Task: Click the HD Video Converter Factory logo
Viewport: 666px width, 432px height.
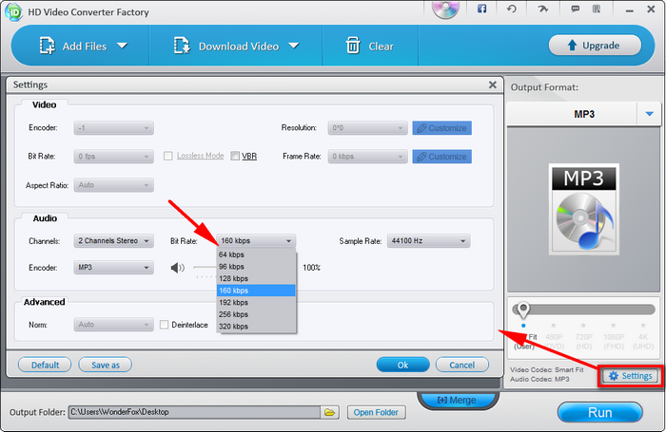Action: [13, 12]
